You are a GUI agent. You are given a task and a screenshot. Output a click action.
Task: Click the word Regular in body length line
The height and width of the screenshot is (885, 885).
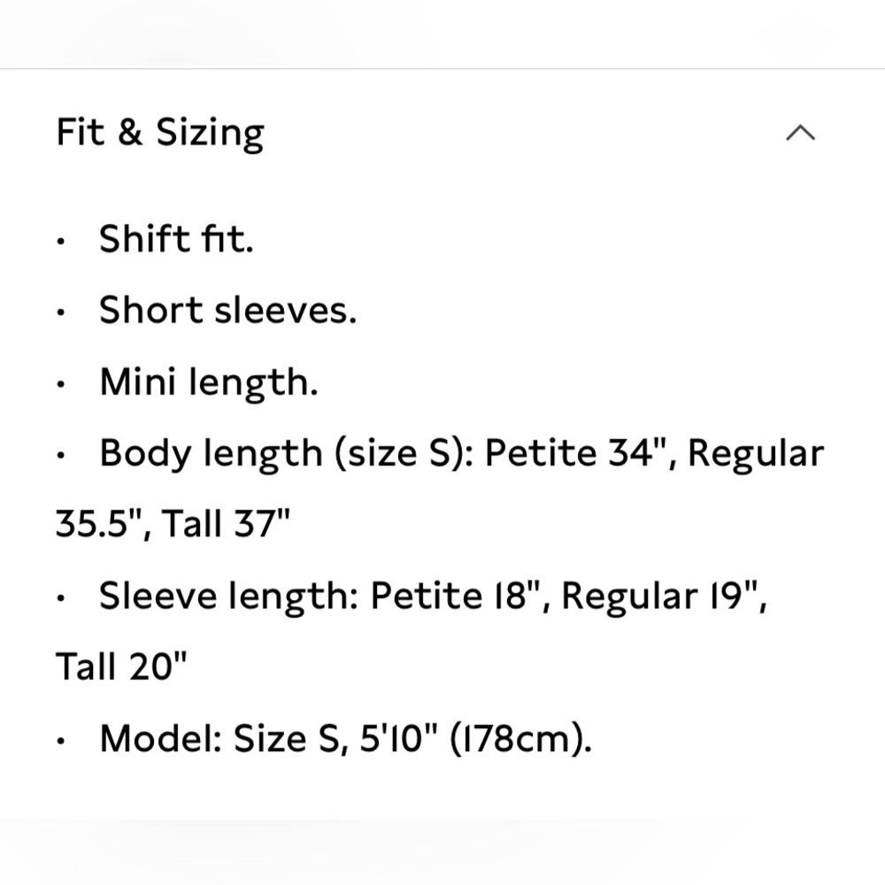point(756,454)
